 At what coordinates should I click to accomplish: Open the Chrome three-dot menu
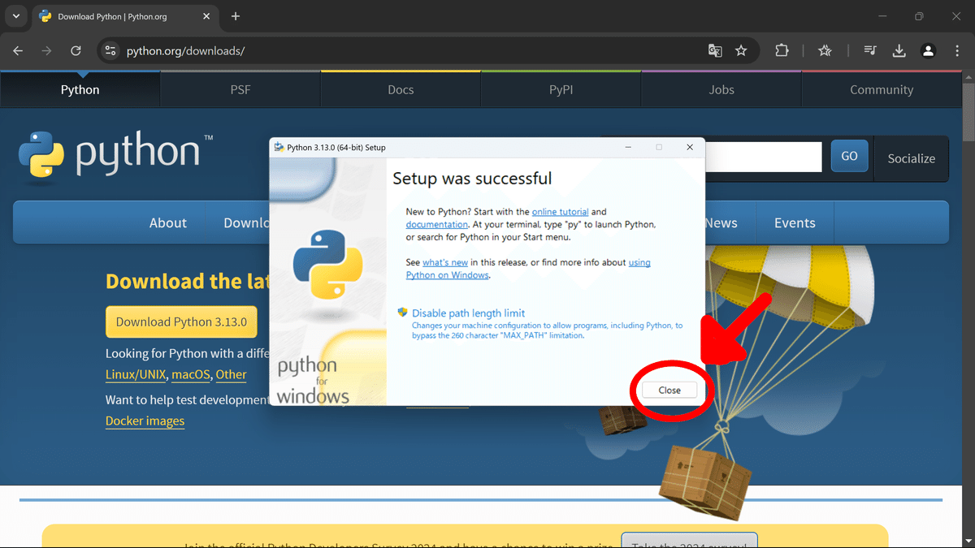click(x=956, y=50)
